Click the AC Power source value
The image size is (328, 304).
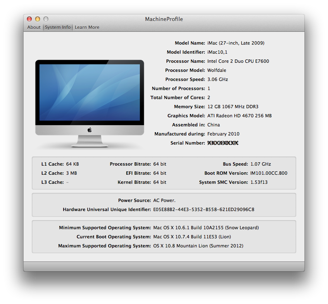(x=164, y=200)
